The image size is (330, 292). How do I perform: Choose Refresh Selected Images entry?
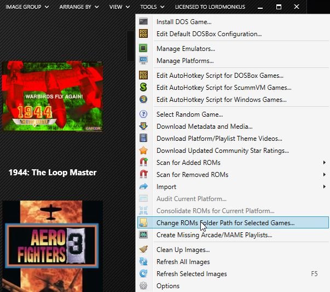click(x=233, y=274)
